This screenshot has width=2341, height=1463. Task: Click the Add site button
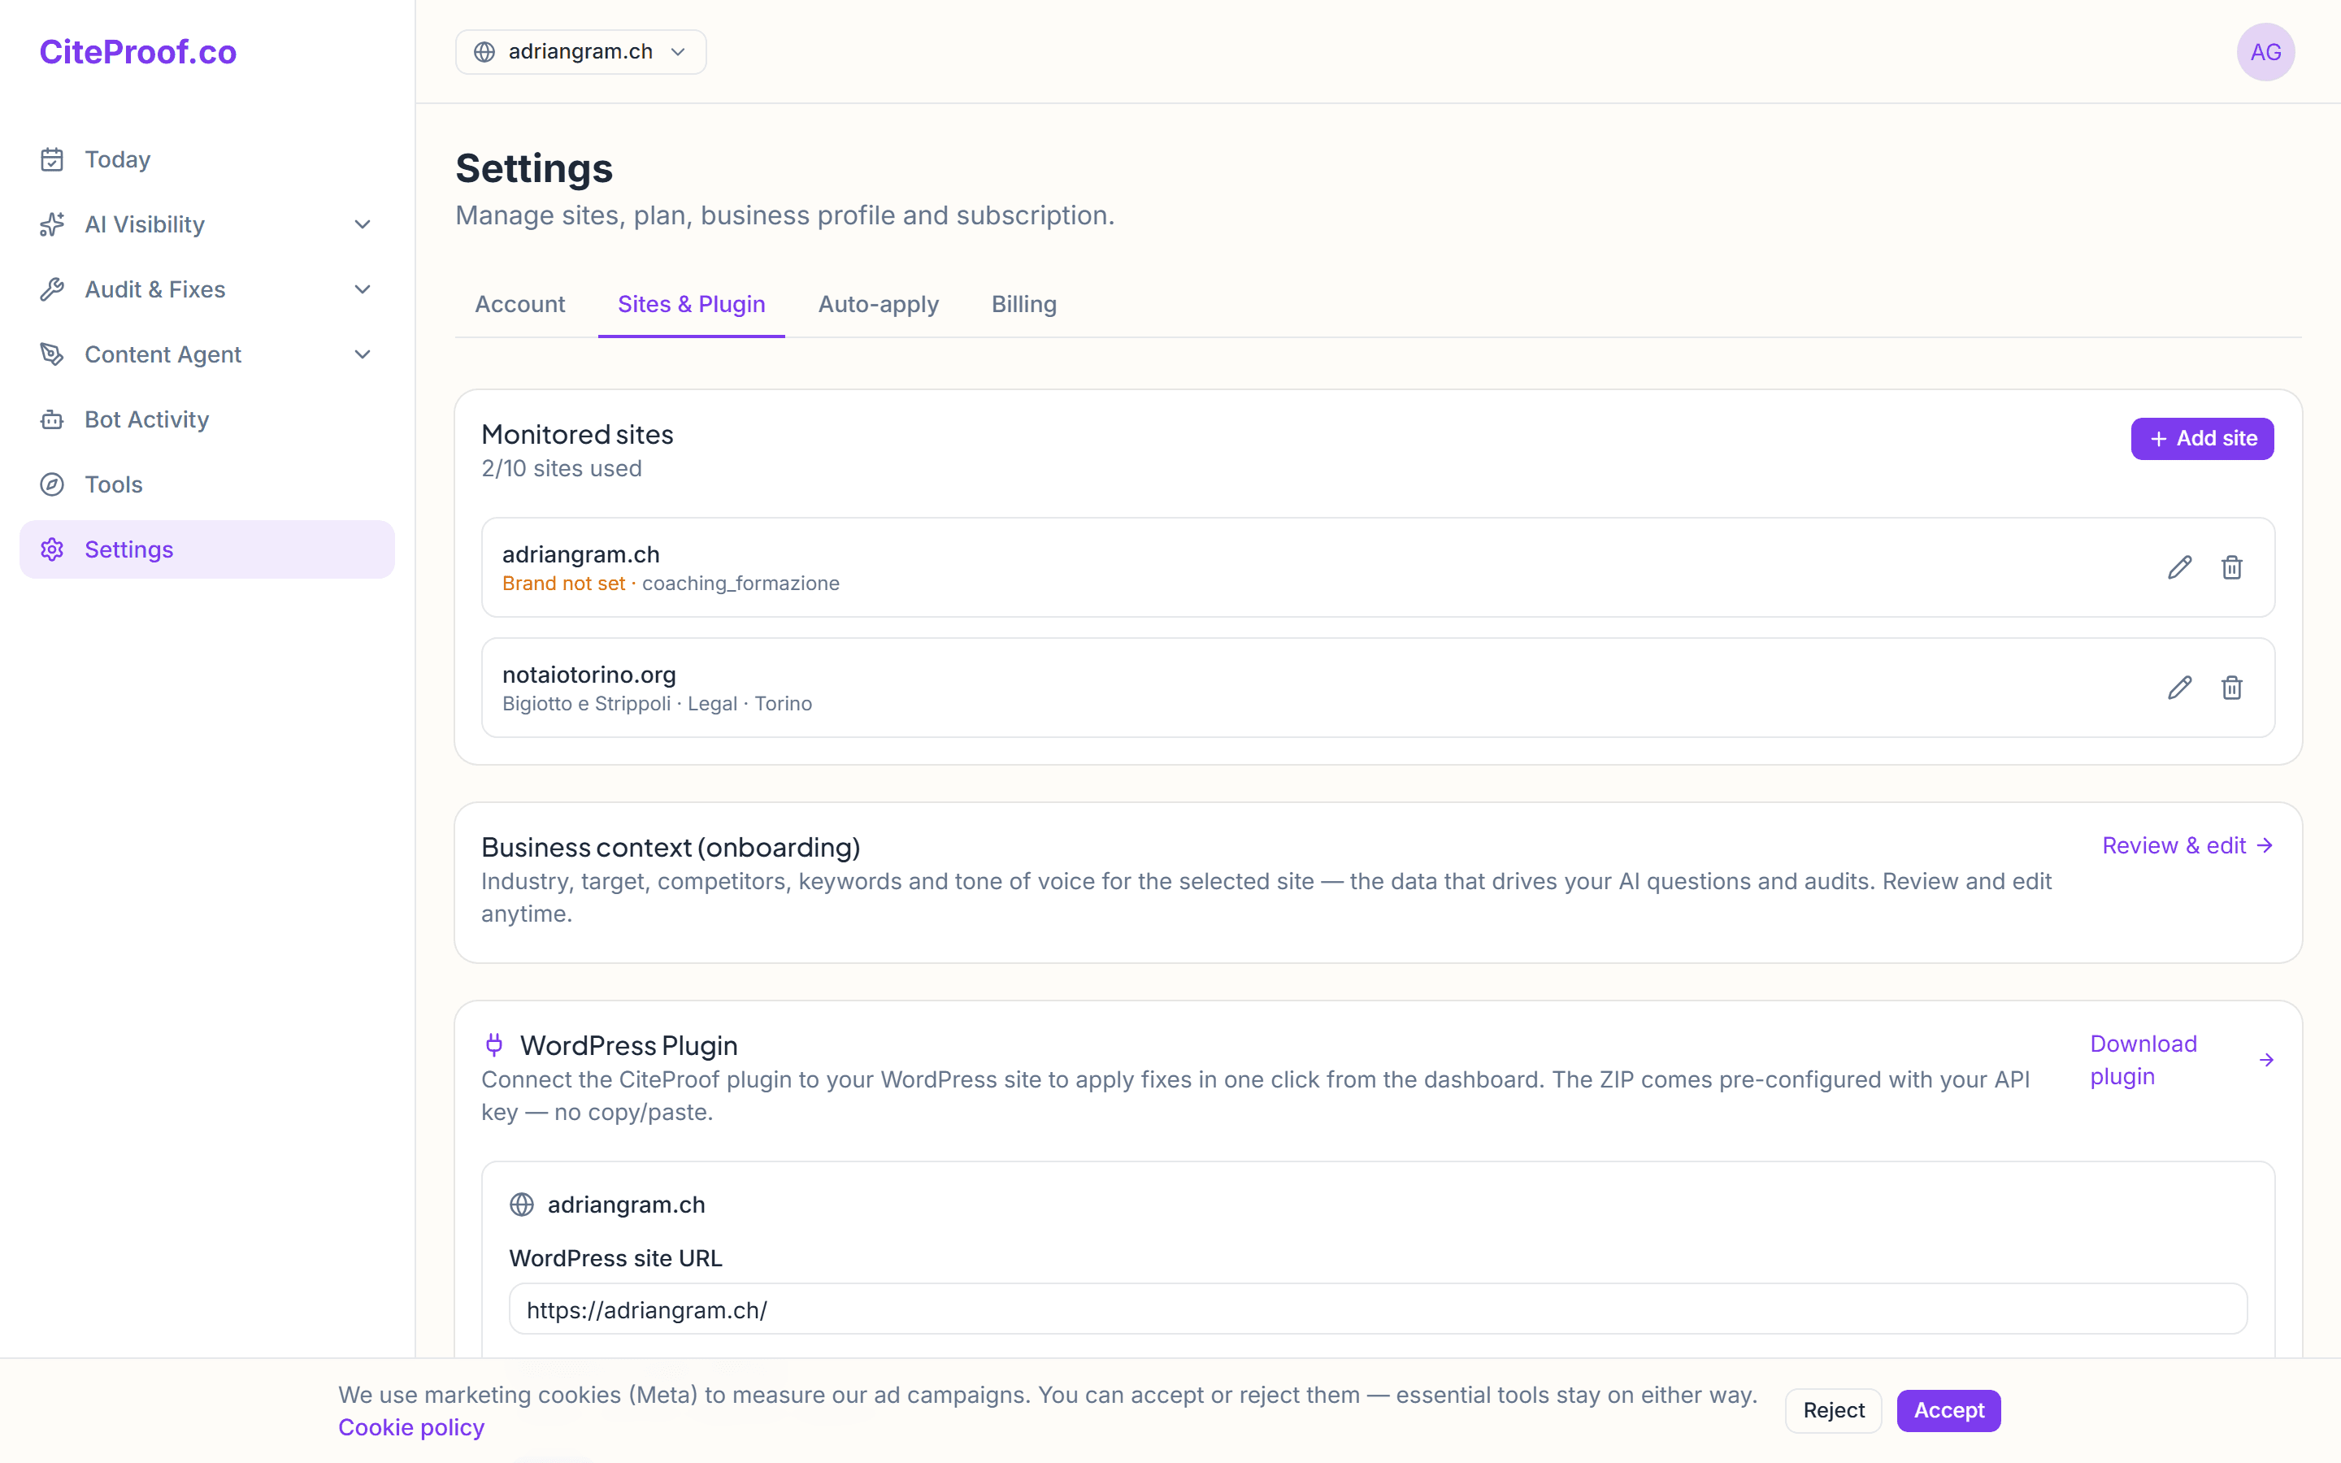click(2202, 438)
